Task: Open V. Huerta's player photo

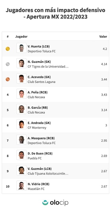Action: (x=21, y=48)
